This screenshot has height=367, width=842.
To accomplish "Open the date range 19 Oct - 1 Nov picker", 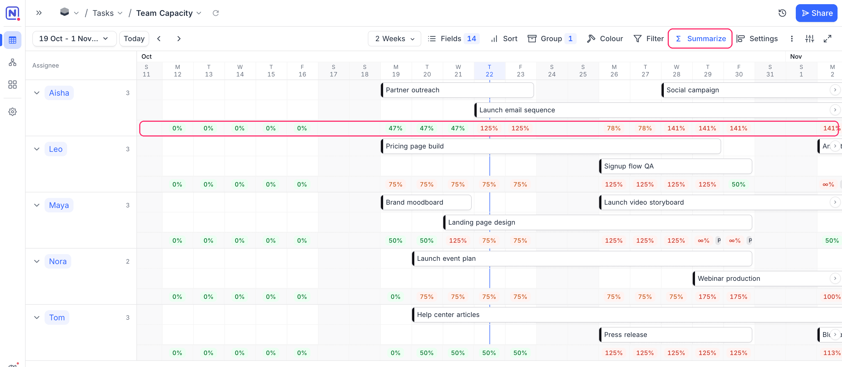I will tap(74, 39).
